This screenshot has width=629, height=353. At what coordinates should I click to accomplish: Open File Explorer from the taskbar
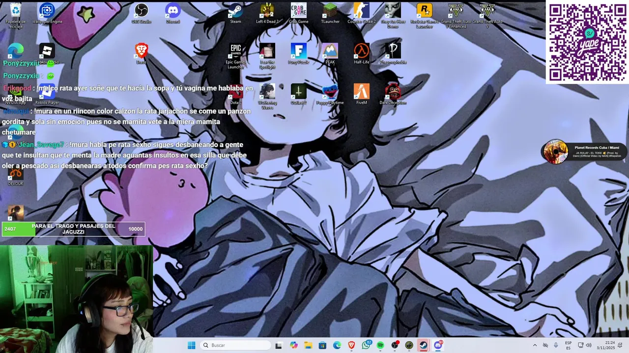(308, 345)
